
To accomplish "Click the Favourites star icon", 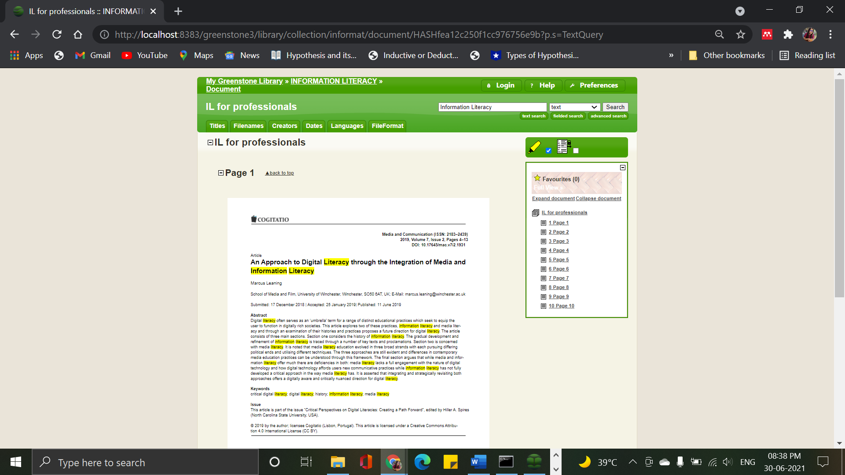I will pyautogui.click(x=537, y=178).
